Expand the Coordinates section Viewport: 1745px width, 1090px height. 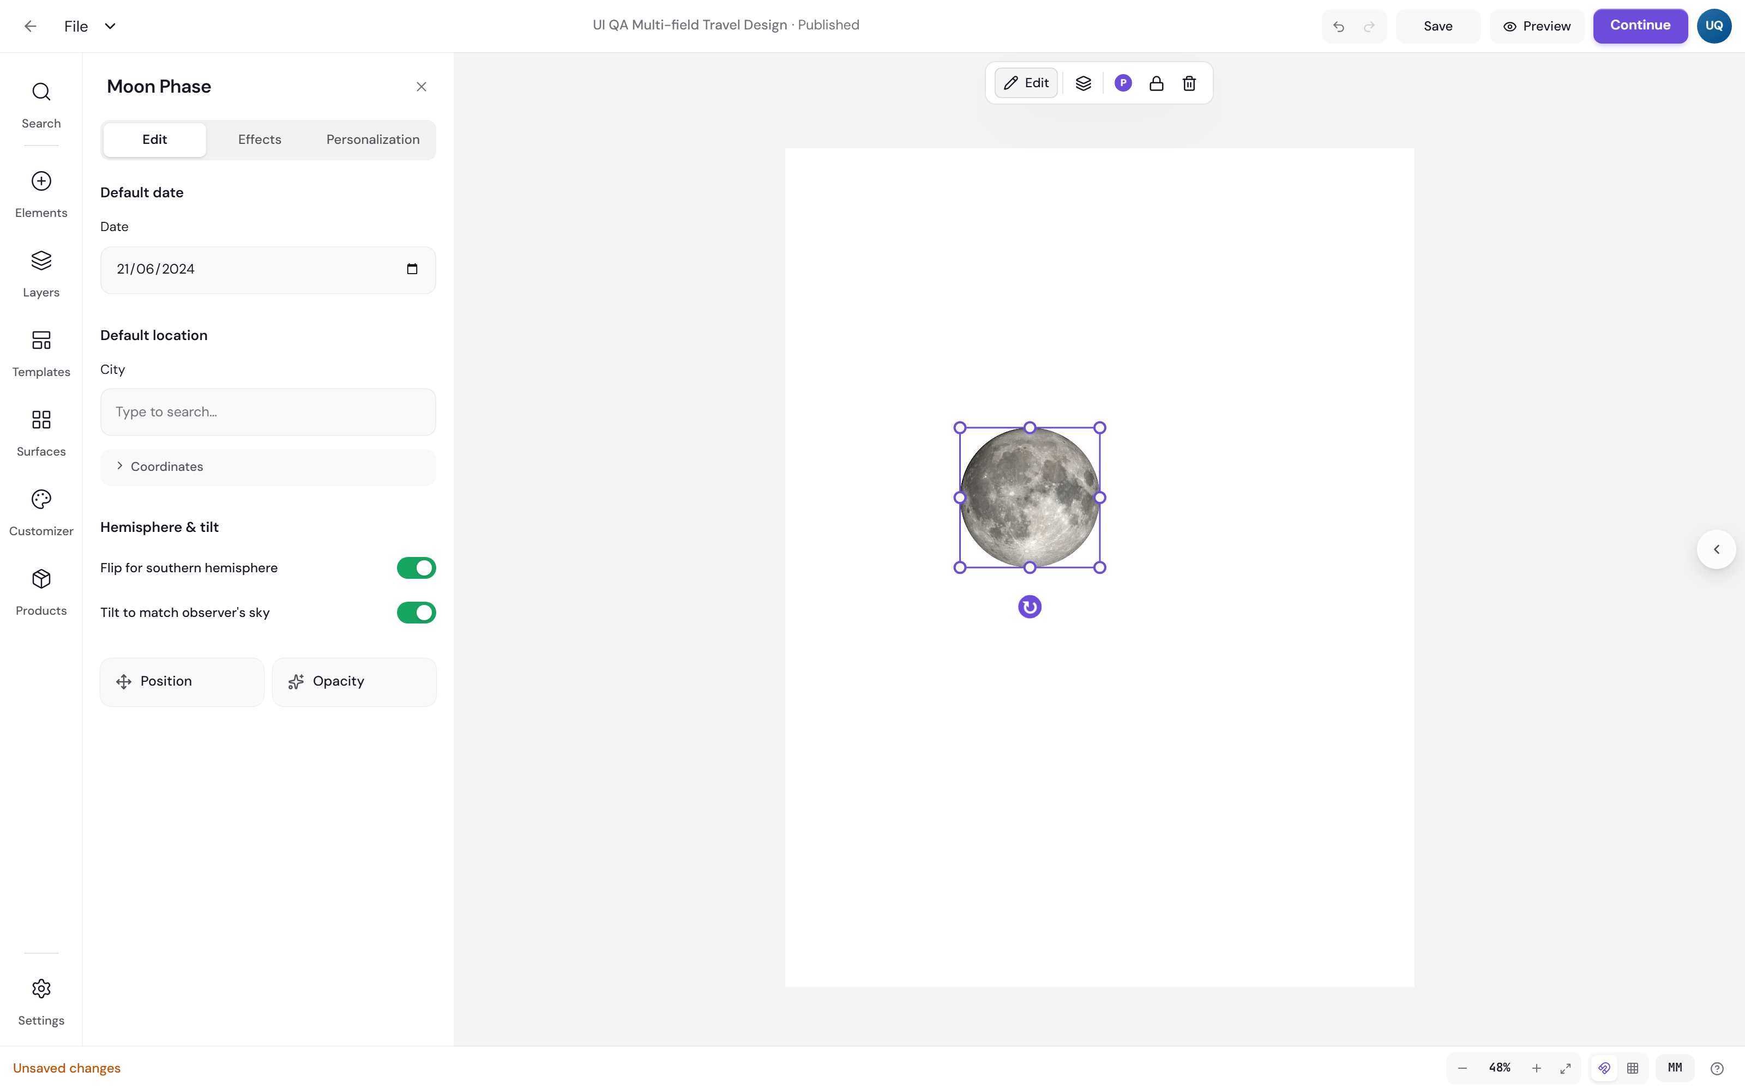tap(268, 467)
